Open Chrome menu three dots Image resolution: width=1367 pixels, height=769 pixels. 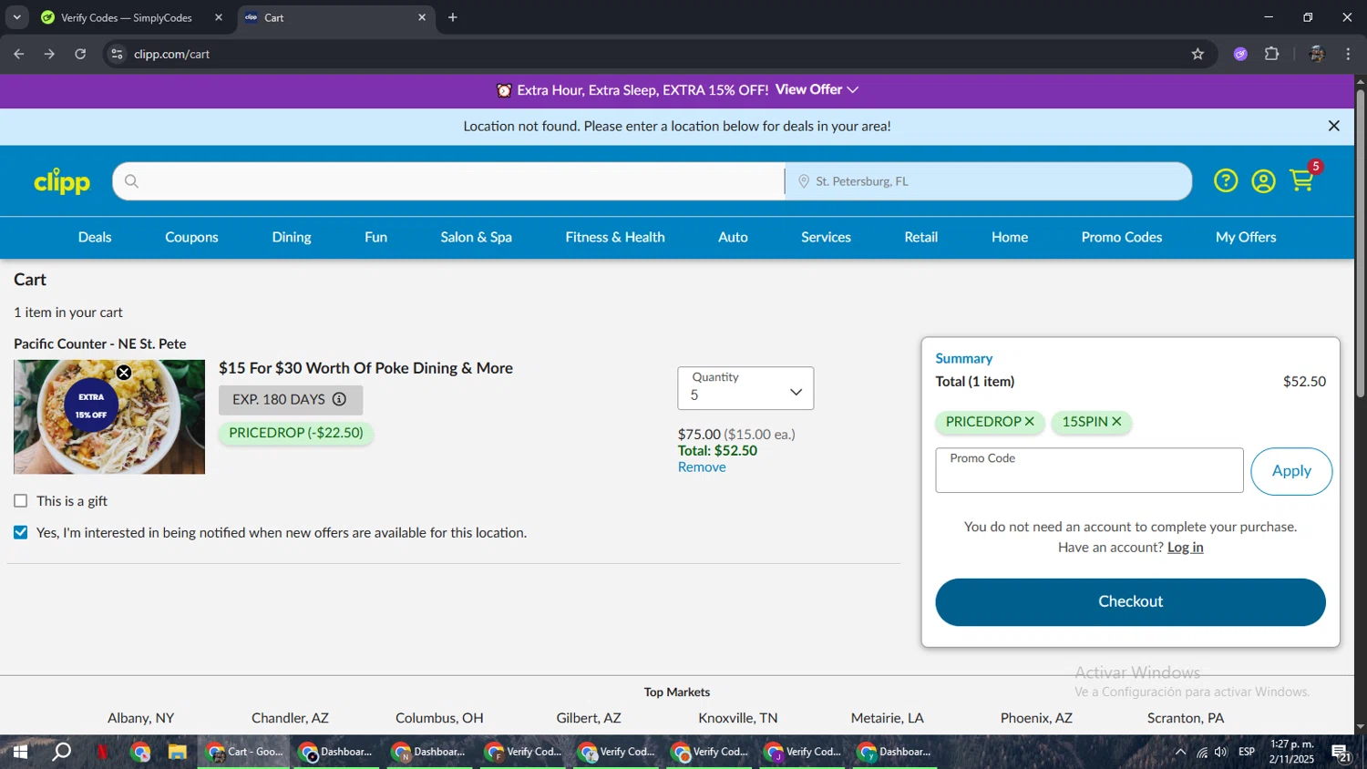coord(1348,54)
